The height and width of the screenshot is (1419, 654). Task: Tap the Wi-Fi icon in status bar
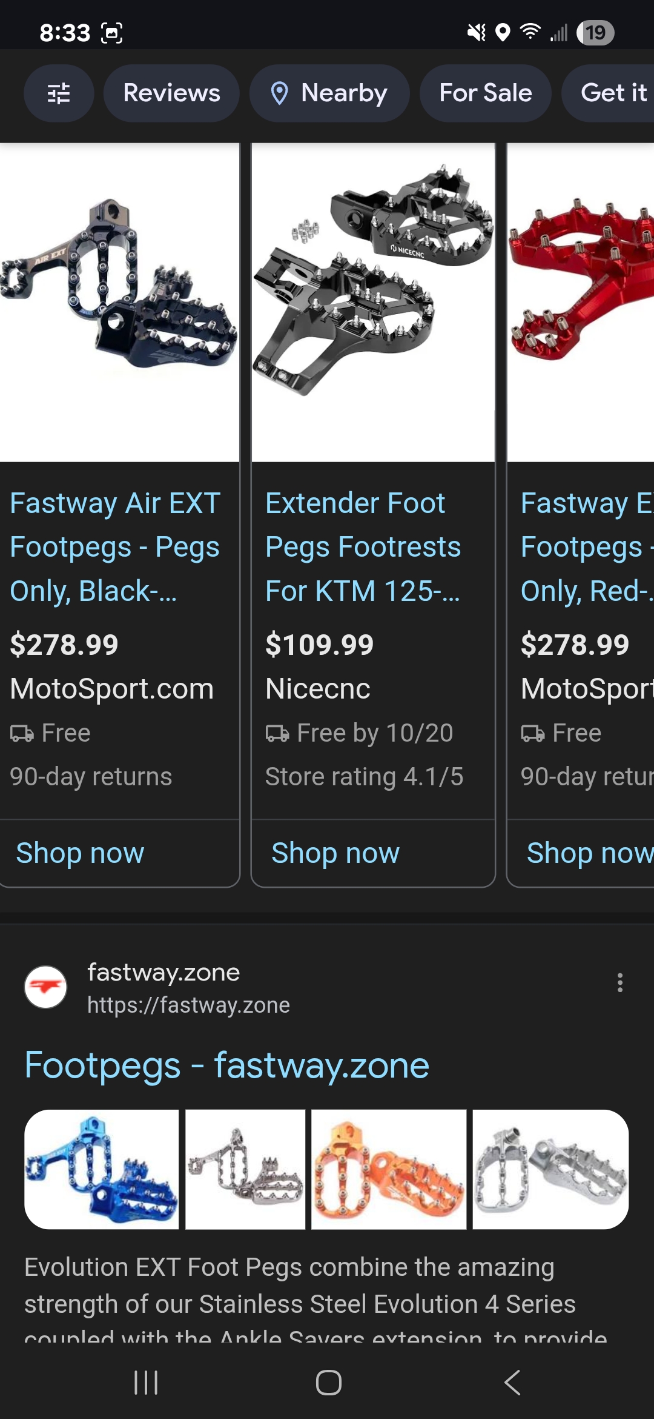pyautogui.click(x=530, y=33)
